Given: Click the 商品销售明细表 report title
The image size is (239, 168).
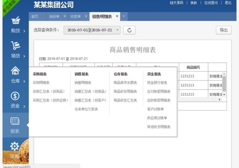Looking at the screenshot, I should pyautogui.click(x=133, y=50).
